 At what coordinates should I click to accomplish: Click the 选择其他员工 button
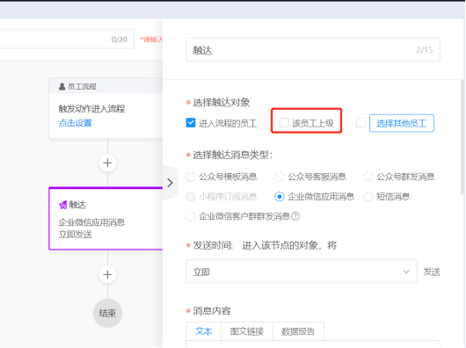click(402, 123)
